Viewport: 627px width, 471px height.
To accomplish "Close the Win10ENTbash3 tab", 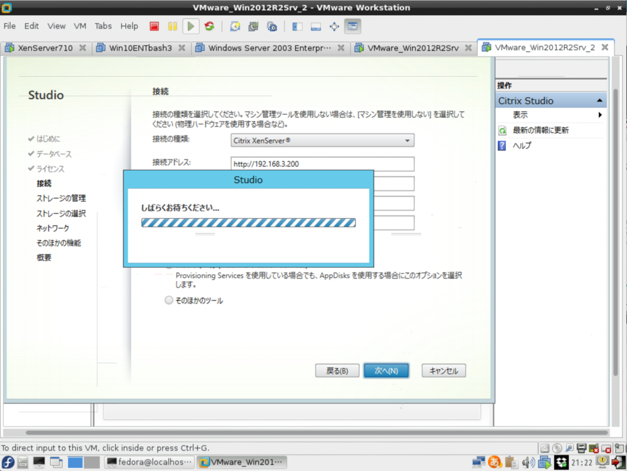I will [182, 48].
